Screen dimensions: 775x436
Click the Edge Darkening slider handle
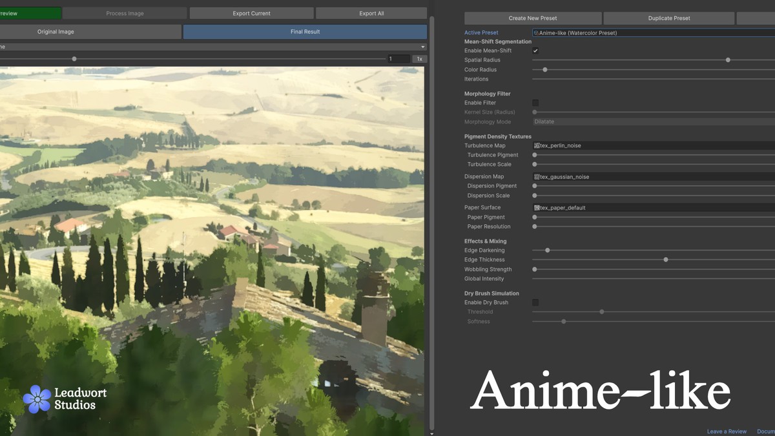pos(548,251)
